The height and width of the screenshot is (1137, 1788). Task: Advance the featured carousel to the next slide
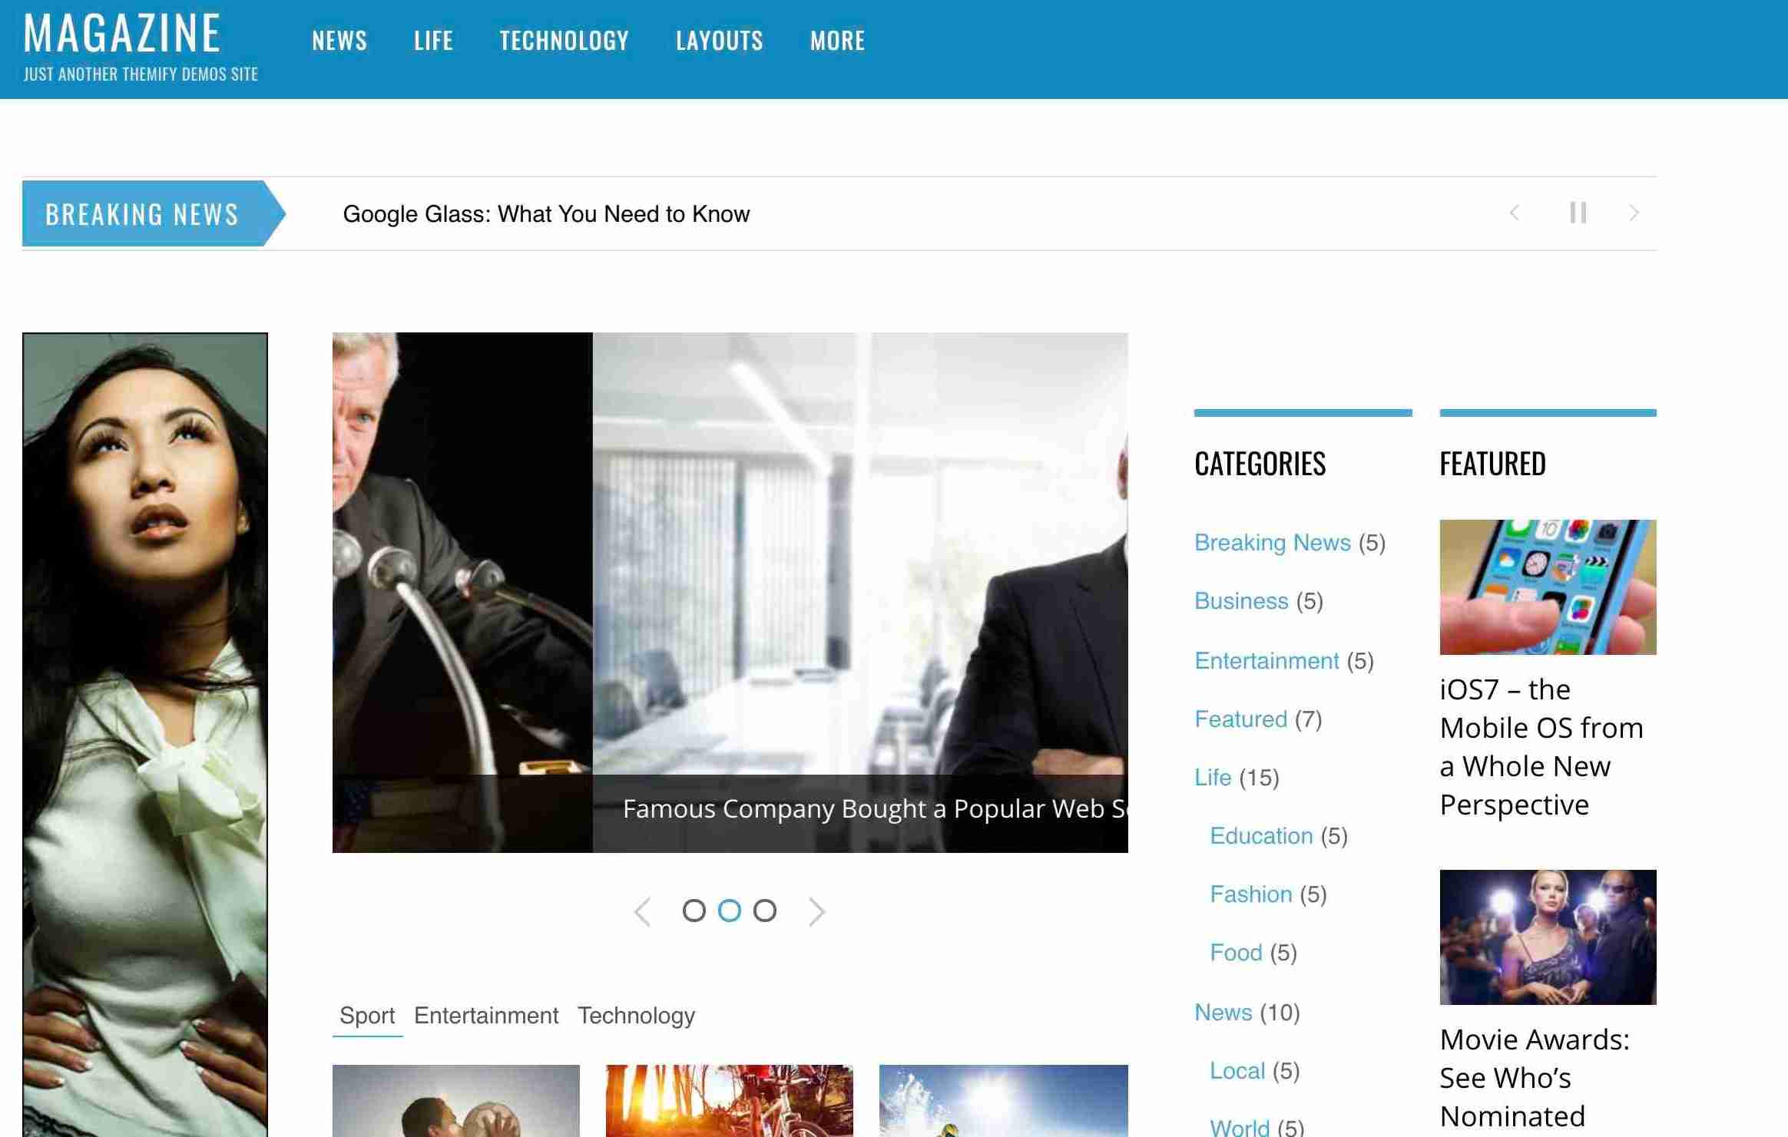816,912
